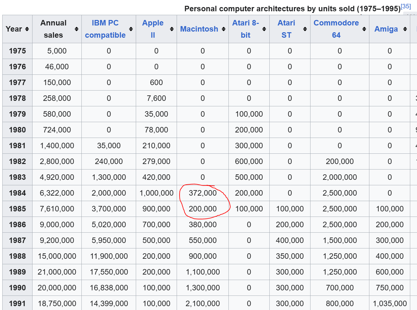
Task: Select the 1975 row header
Action: coord(17,51)
